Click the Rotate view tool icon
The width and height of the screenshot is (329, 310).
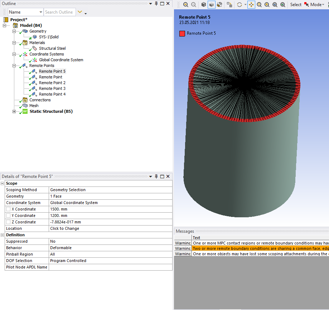pyautogui.click(x=240, y=5)
